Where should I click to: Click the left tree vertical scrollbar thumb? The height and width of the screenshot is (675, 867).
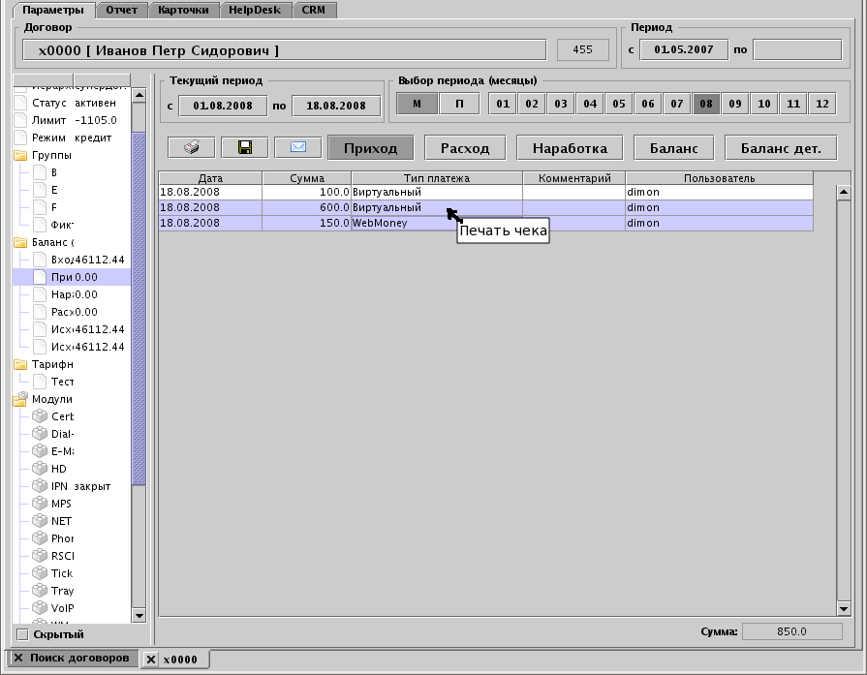(138, 310)
